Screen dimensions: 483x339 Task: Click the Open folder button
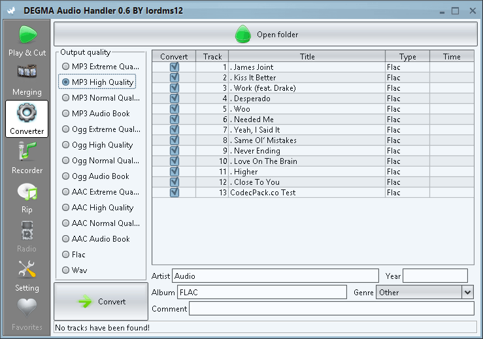pos(265,34)
